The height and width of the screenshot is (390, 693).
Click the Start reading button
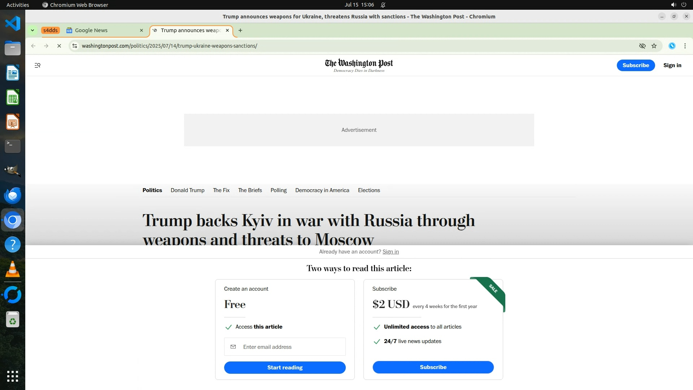click(285, 368)
